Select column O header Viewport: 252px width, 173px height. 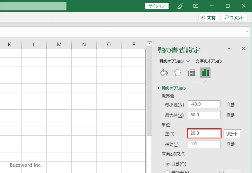pos(109,45)
